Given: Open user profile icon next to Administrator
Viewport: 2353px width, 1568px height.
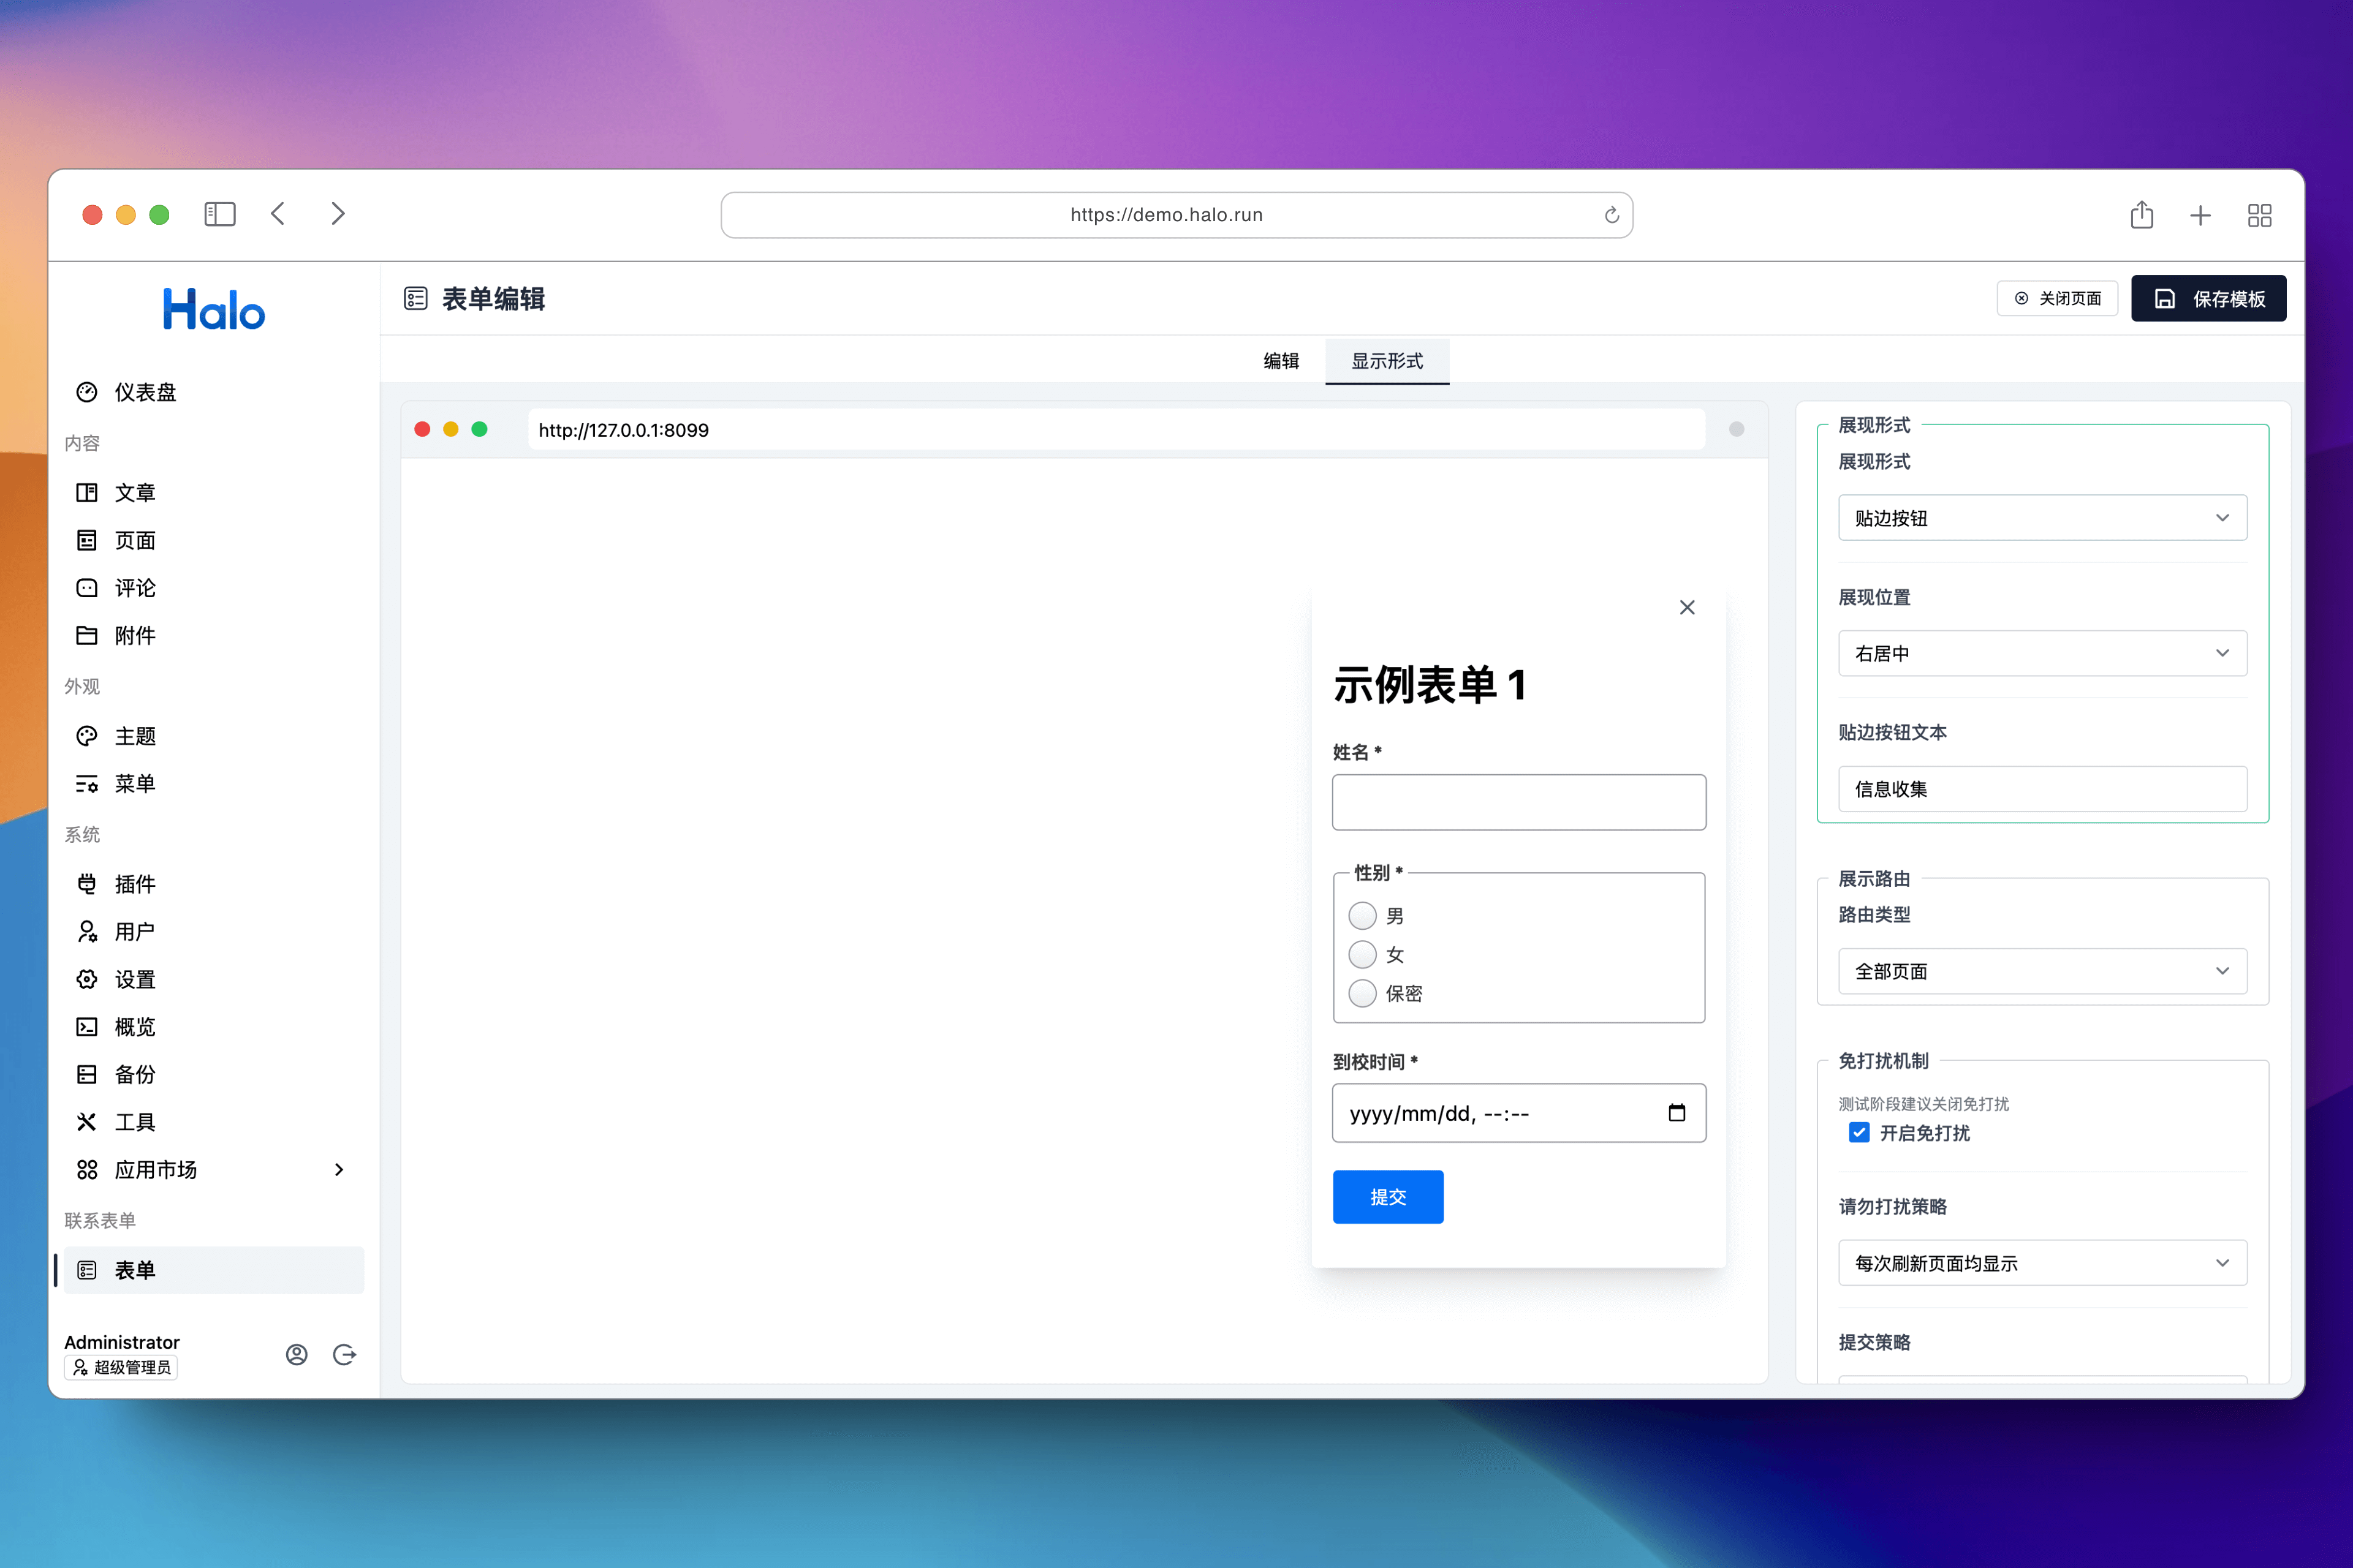Looking at the screenshot, I should 296,1355.
